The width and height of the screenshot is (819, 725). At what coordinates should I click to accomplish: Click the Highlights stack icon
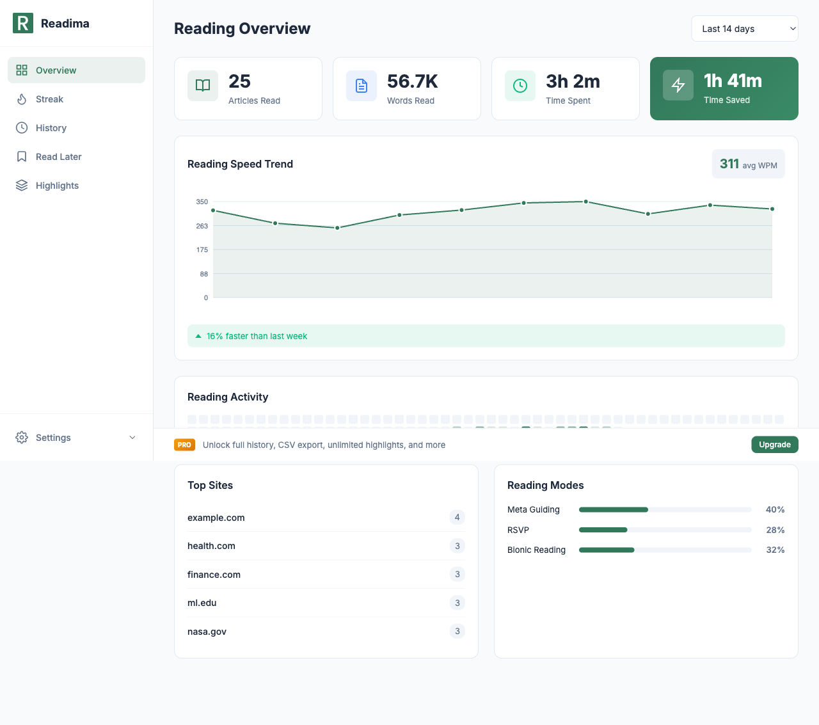pyautogui.click(x=21, y=186)
